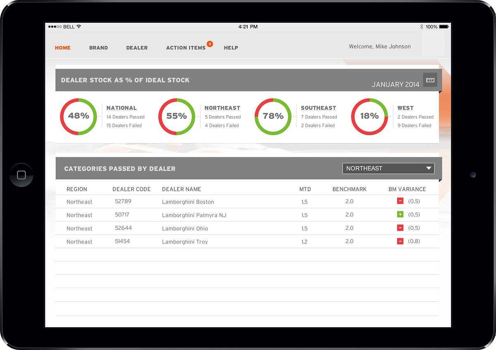
Task: Click the calendar icon beside January 2014
Action: (430, 80)
